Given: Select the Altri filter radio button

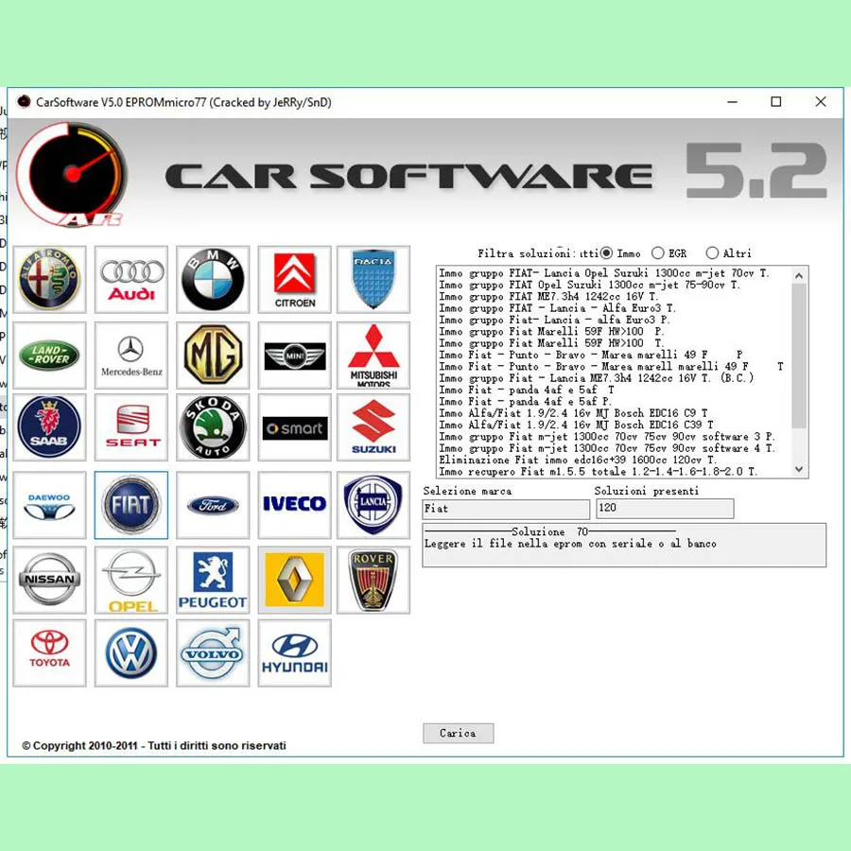Looking at the screenshot, I should (x=712, y=252).
